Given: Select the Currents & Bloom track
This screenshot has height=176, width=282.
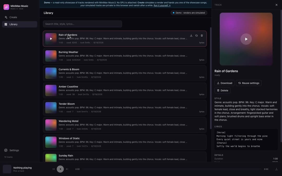Looking at the screenshot, I should [125, 73].
